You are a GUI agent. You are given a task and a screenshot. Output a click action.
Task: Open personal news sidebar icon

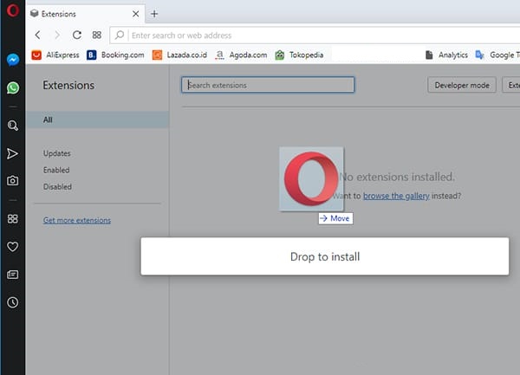pos(13,275)
